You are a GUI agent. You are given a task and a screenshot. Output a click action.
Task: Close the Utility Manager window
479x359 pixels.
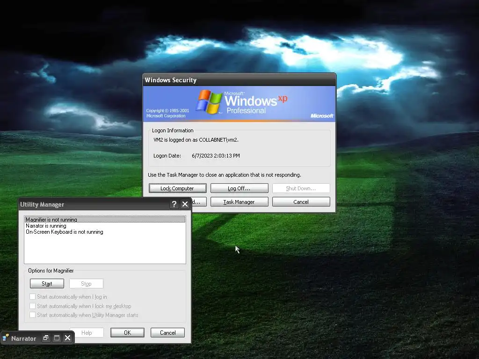point(185,204)
